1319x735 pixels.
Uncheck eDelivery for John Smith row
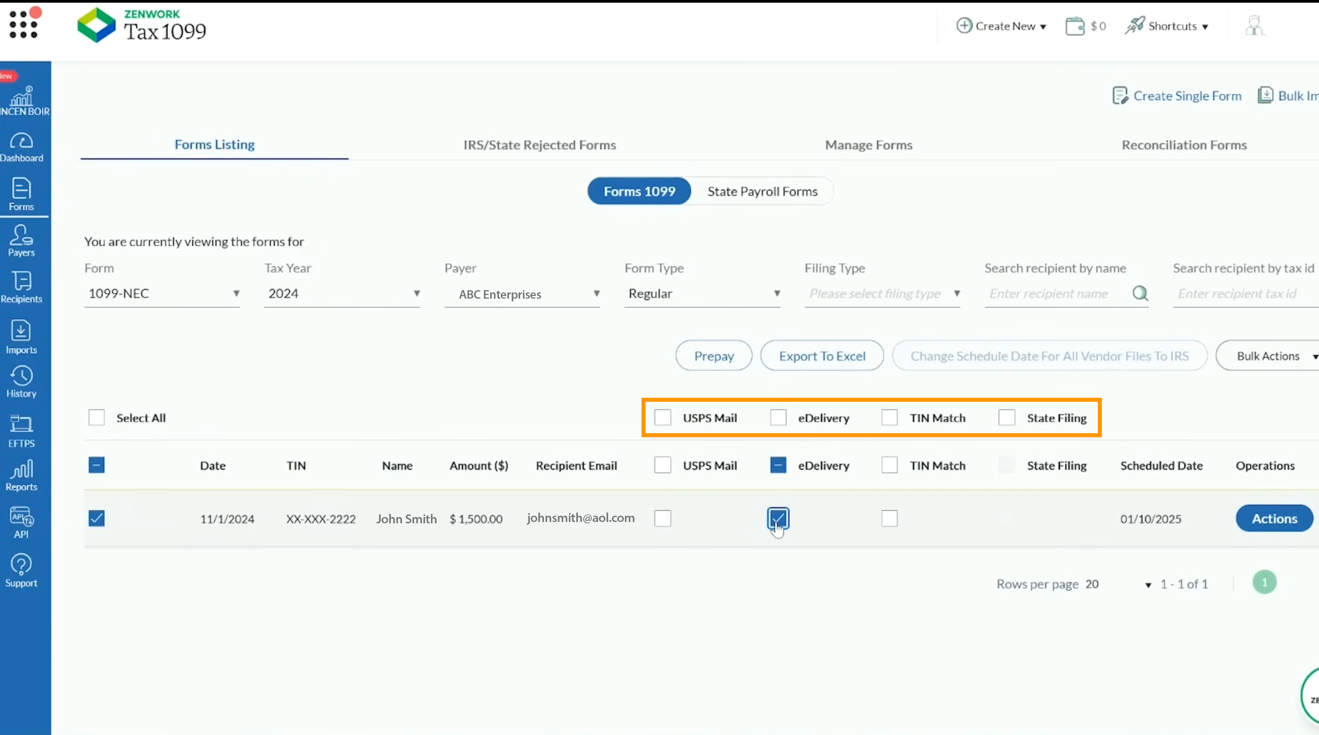tap(778, 518)
